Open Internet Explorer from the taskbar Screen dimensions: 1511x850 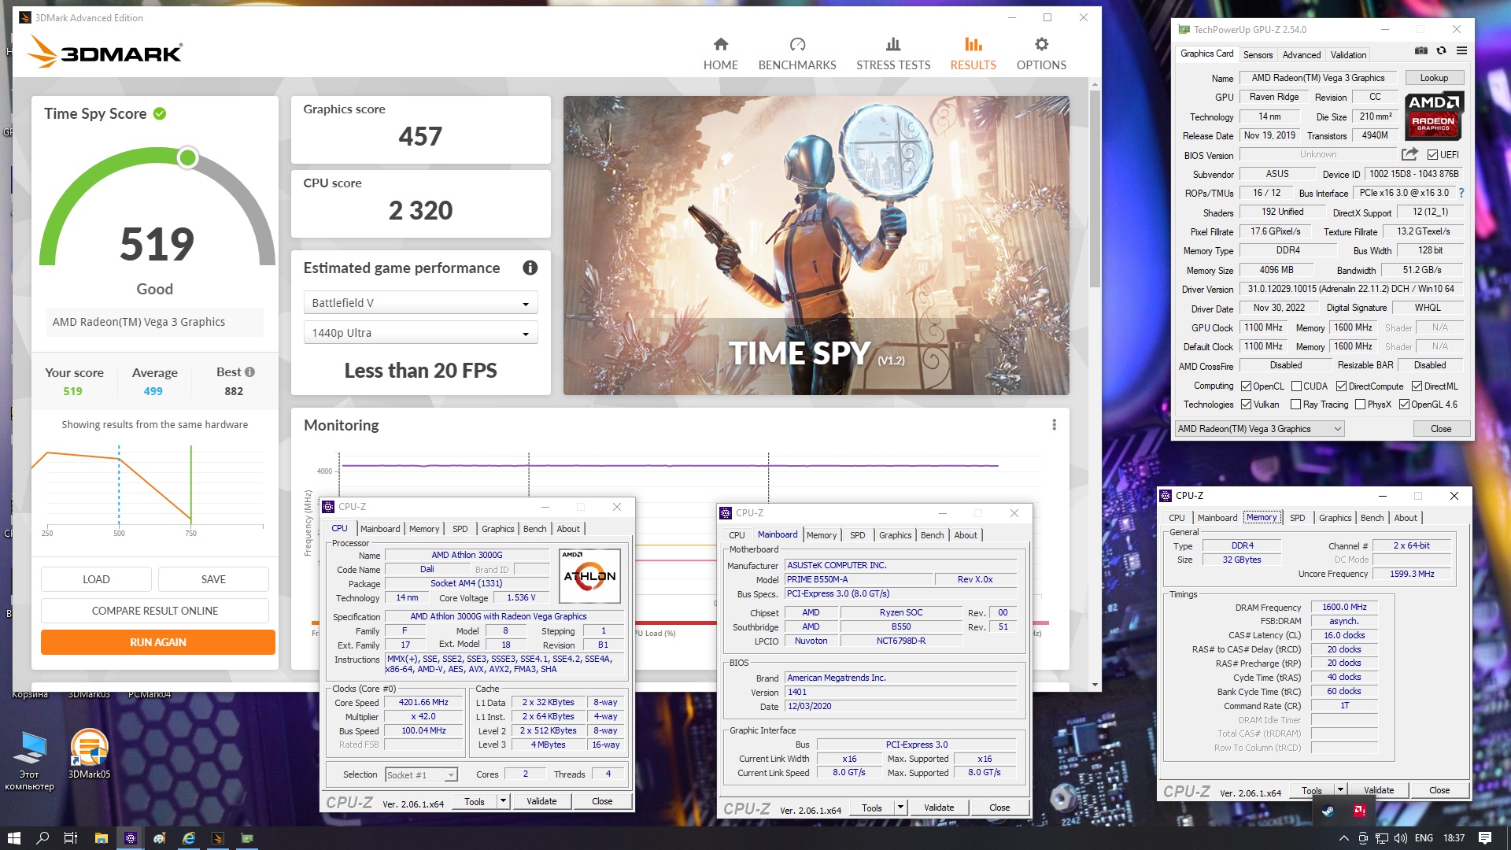point(189,838)
